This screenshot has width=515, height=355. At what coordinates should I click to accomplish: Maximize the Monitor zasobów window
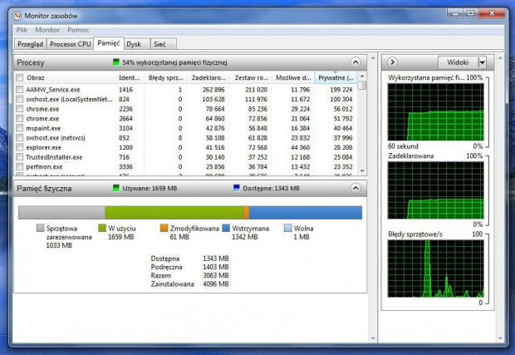[471, 13]
